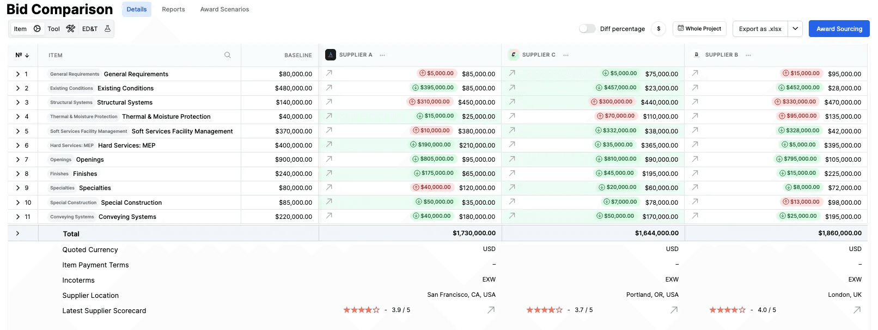
Task: Open Supplier B options ellipsis menu
Action: pyautogui.click(x=748, y=55)
